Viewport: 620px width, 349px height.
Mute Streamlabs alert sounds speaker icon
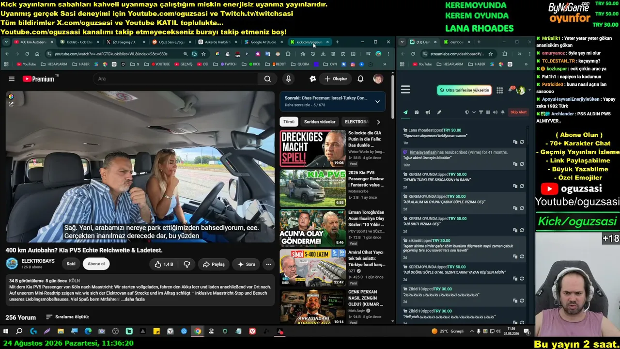tap(495, 112)
